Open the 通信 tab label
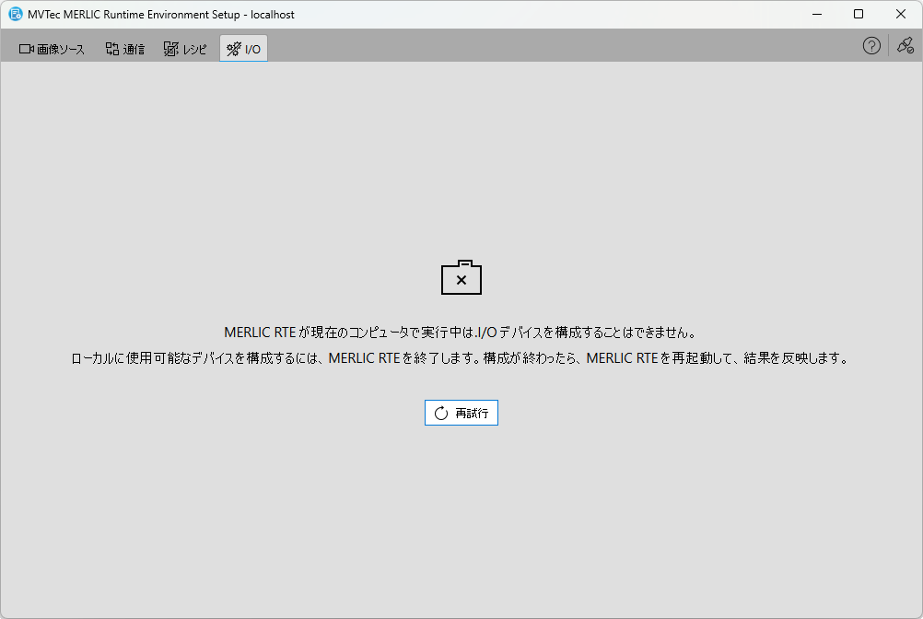This screenshot has width=923, height=619. click(134, 50)
